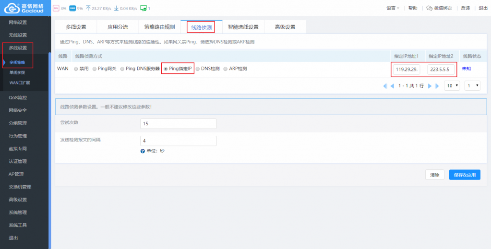Go to the next page arrow
Screen dimensions: 491x249
430,86
